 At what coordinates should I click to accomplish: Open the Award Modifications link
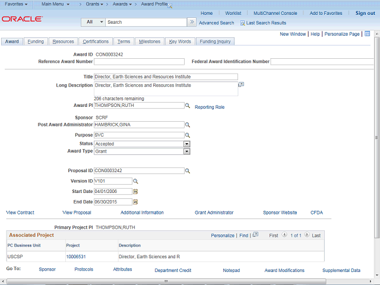click(284, 270)
